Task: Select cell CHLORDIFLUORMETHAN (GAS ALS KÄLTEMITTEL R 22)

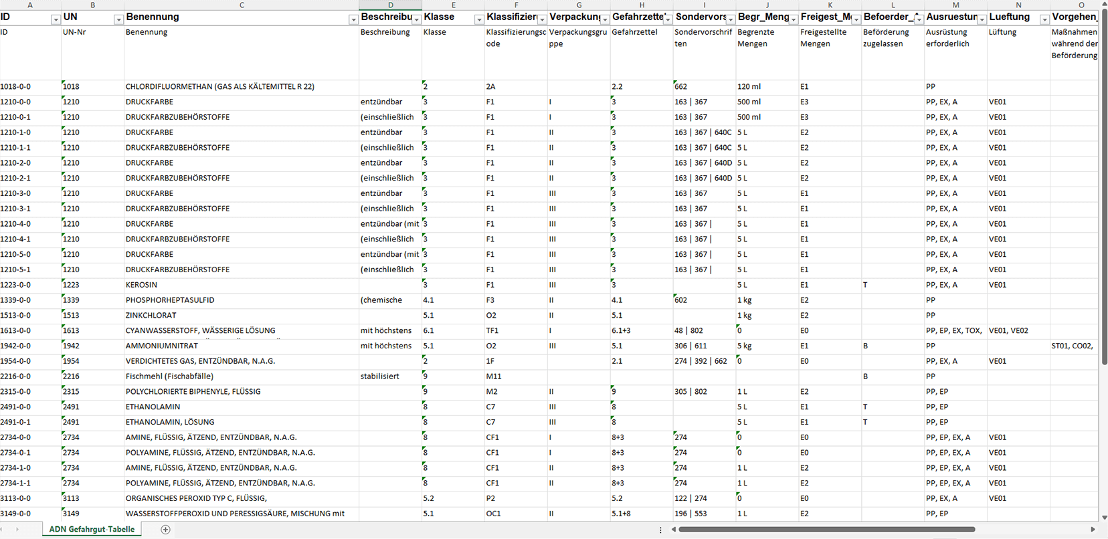Action: [x=242, y=87]
